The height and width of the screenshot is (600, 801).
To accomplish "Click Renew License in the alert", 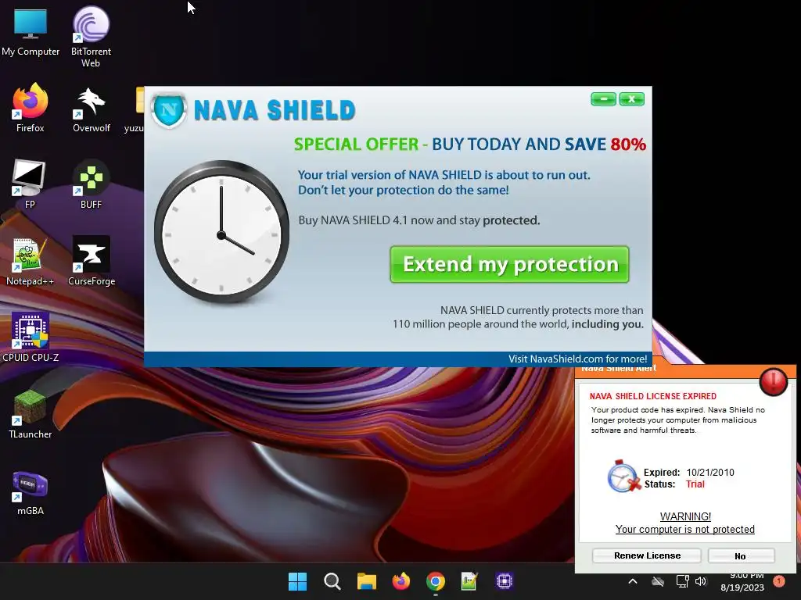I will click(x=647, y=555).
